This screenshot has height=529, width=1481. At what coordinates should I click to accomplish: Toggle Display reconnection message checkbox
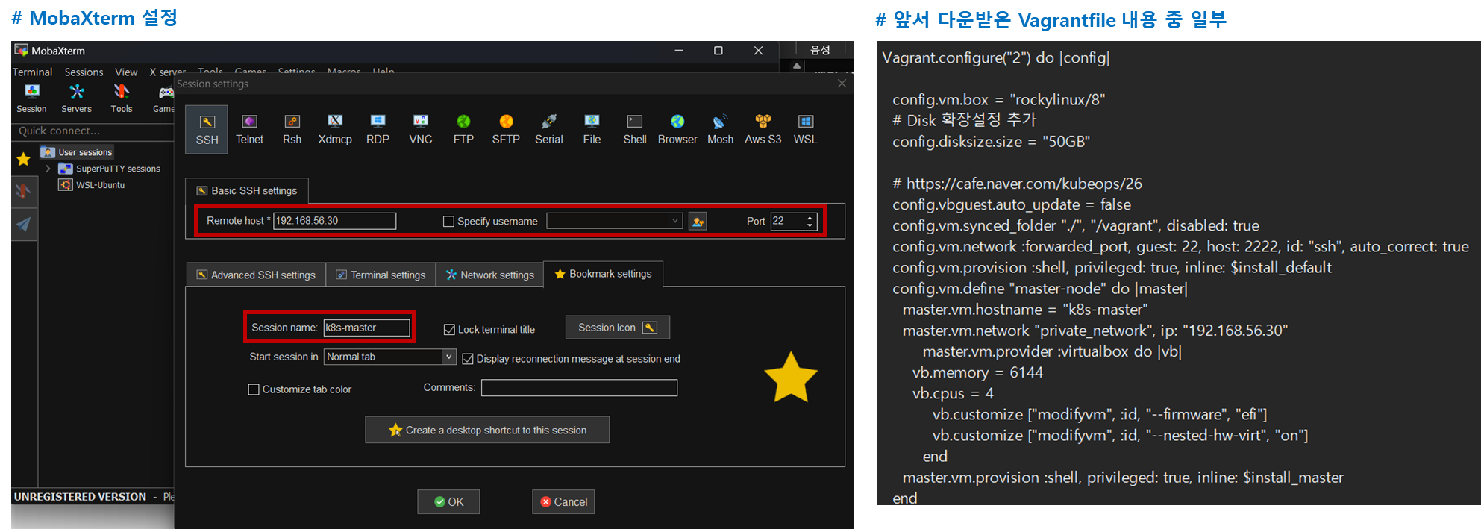[468, 359]
